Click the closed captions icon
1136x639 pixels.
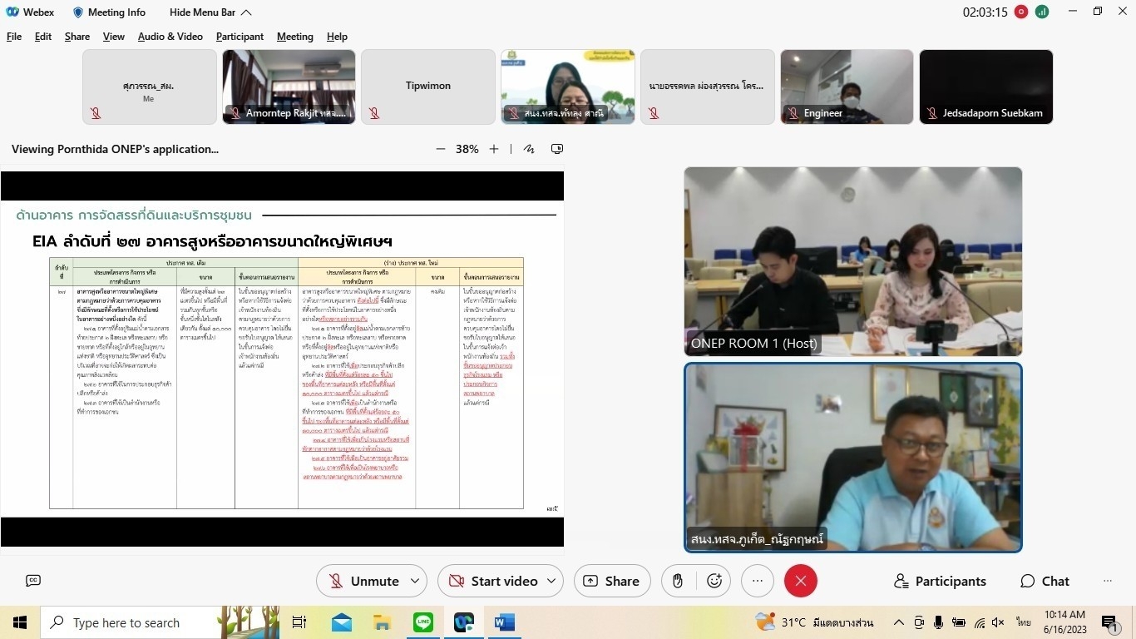click(33, 581)
